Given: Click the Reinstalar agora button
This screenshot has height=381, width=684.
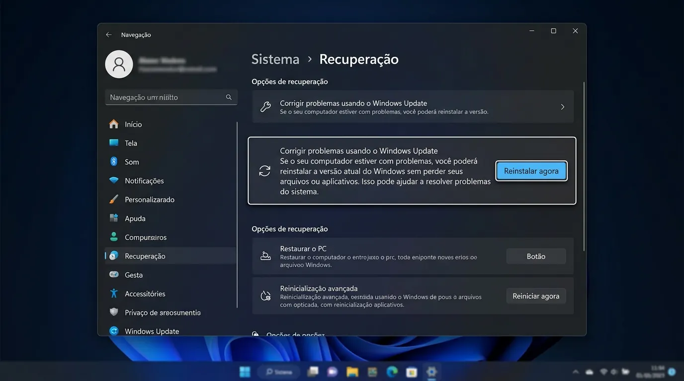Looking at the screenshot, I should (531, 171).
